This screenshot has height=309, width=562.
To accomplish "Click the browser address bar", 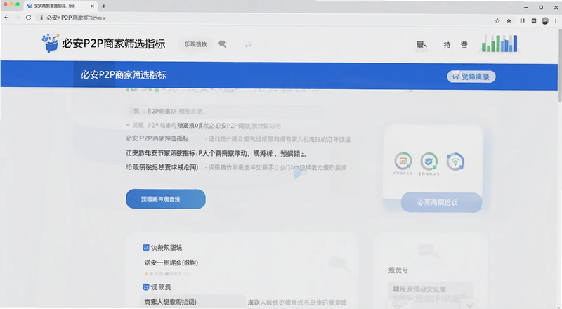I will coord(263,18).
